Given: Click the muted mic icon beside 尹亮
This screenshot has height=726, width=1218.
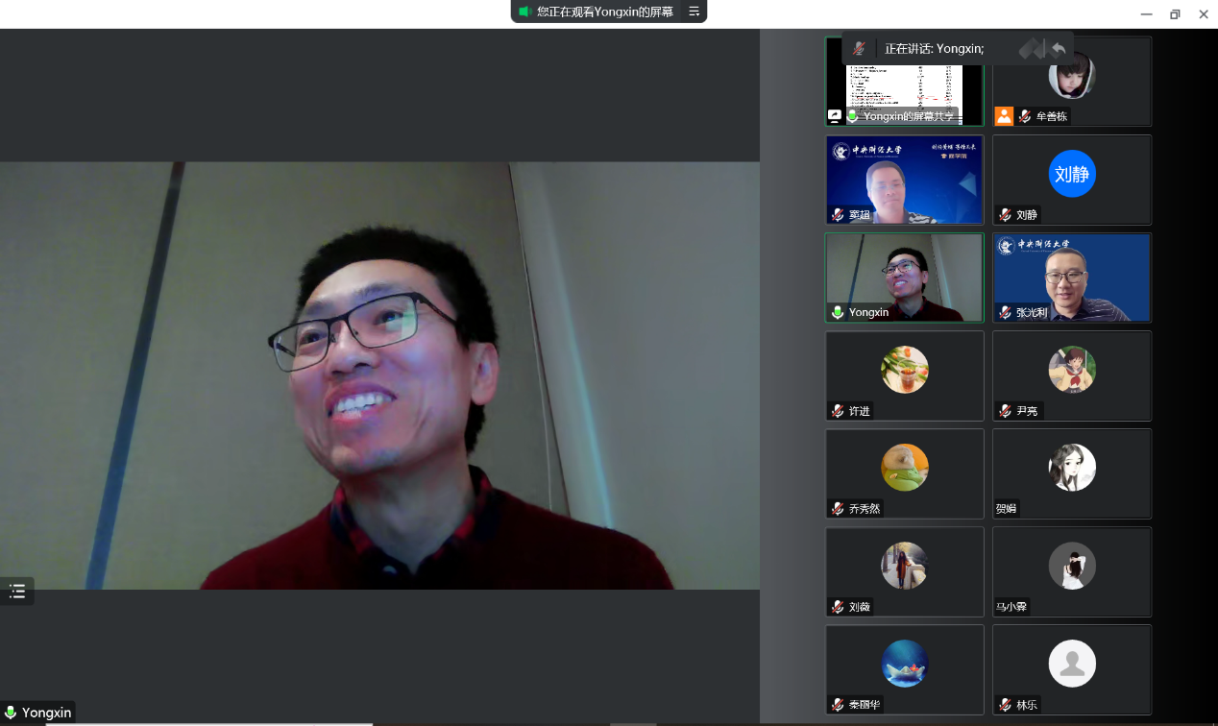Looking at the screenshot, I should tap(1005, 411).
